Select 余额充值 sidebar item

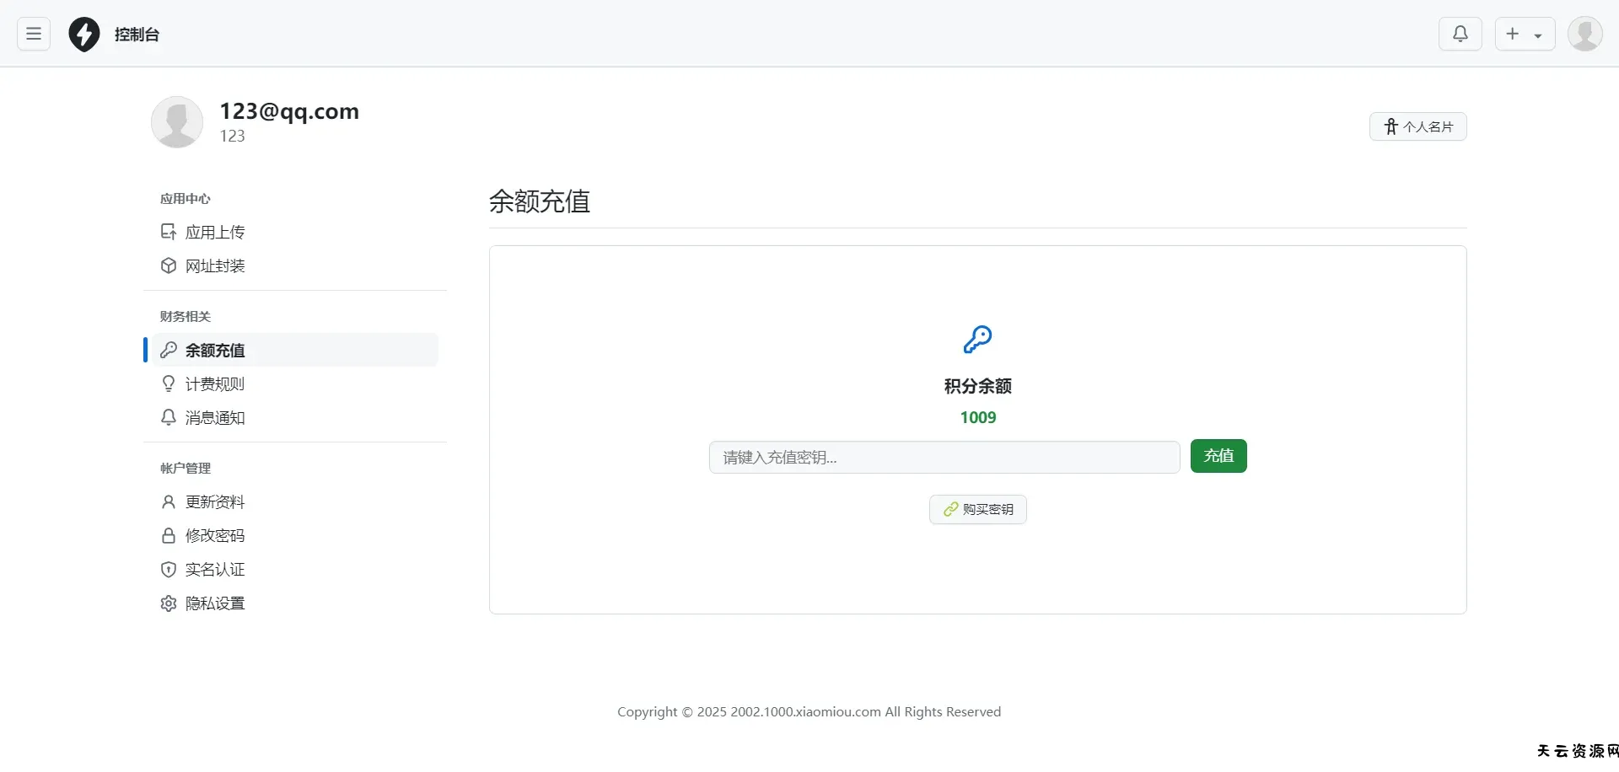coord(215,350)
